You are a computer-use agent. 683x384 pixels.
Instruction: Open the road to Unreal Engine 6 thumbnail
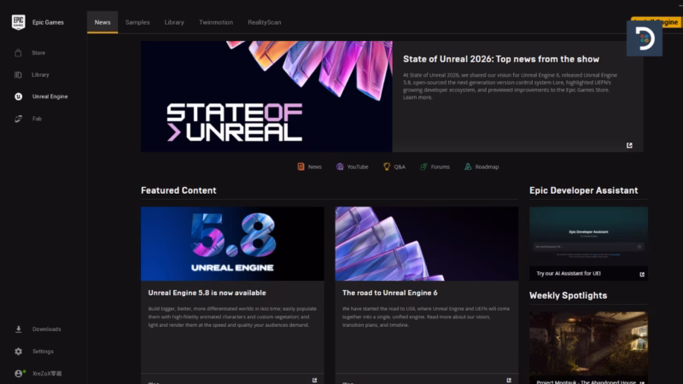427,244
